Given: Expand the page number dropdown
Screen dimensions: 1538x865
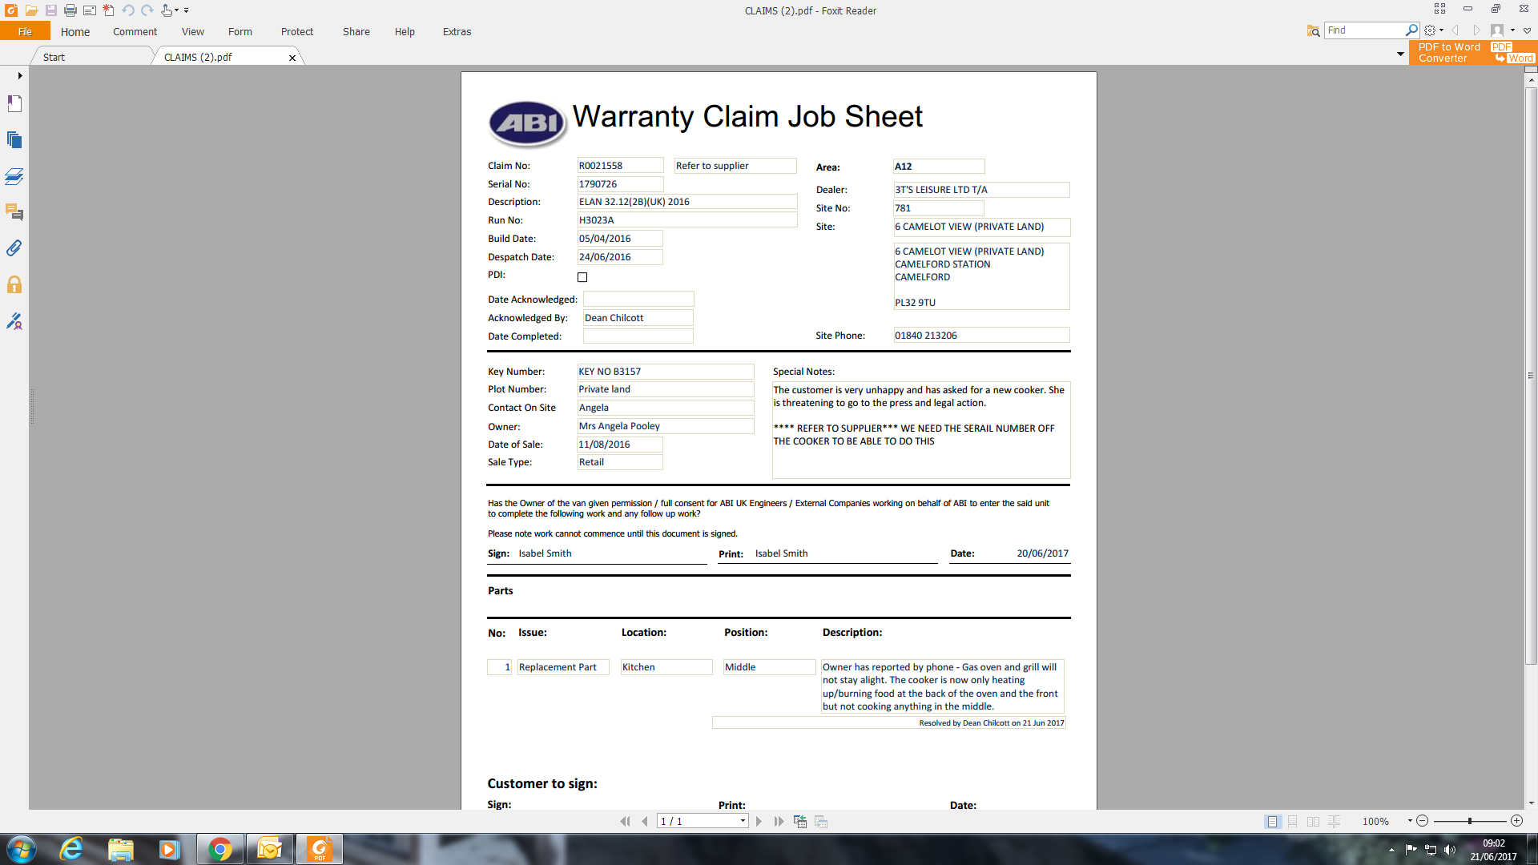Looking at the screenshot, I should click(743, 821).
